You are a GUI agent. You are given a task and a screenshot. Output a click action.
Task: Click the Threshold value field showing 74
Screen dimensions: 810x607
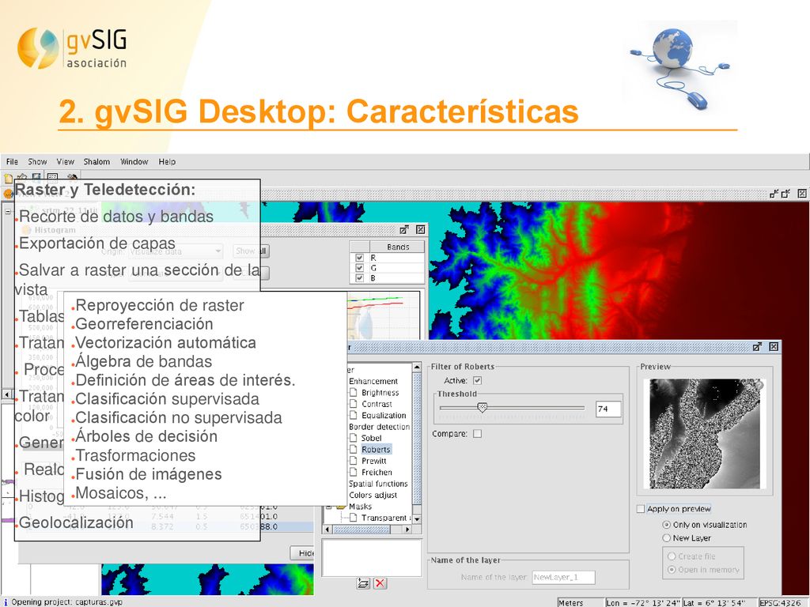[608, 409]
